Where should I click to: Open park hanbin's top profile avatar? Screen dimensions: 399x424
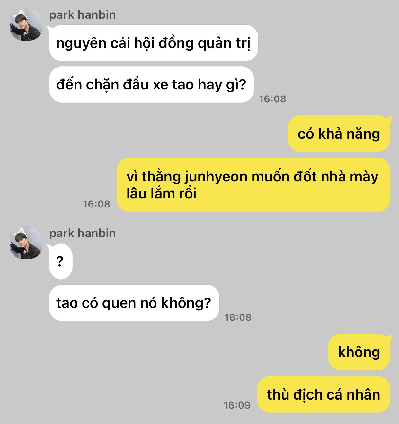[26, 24]
